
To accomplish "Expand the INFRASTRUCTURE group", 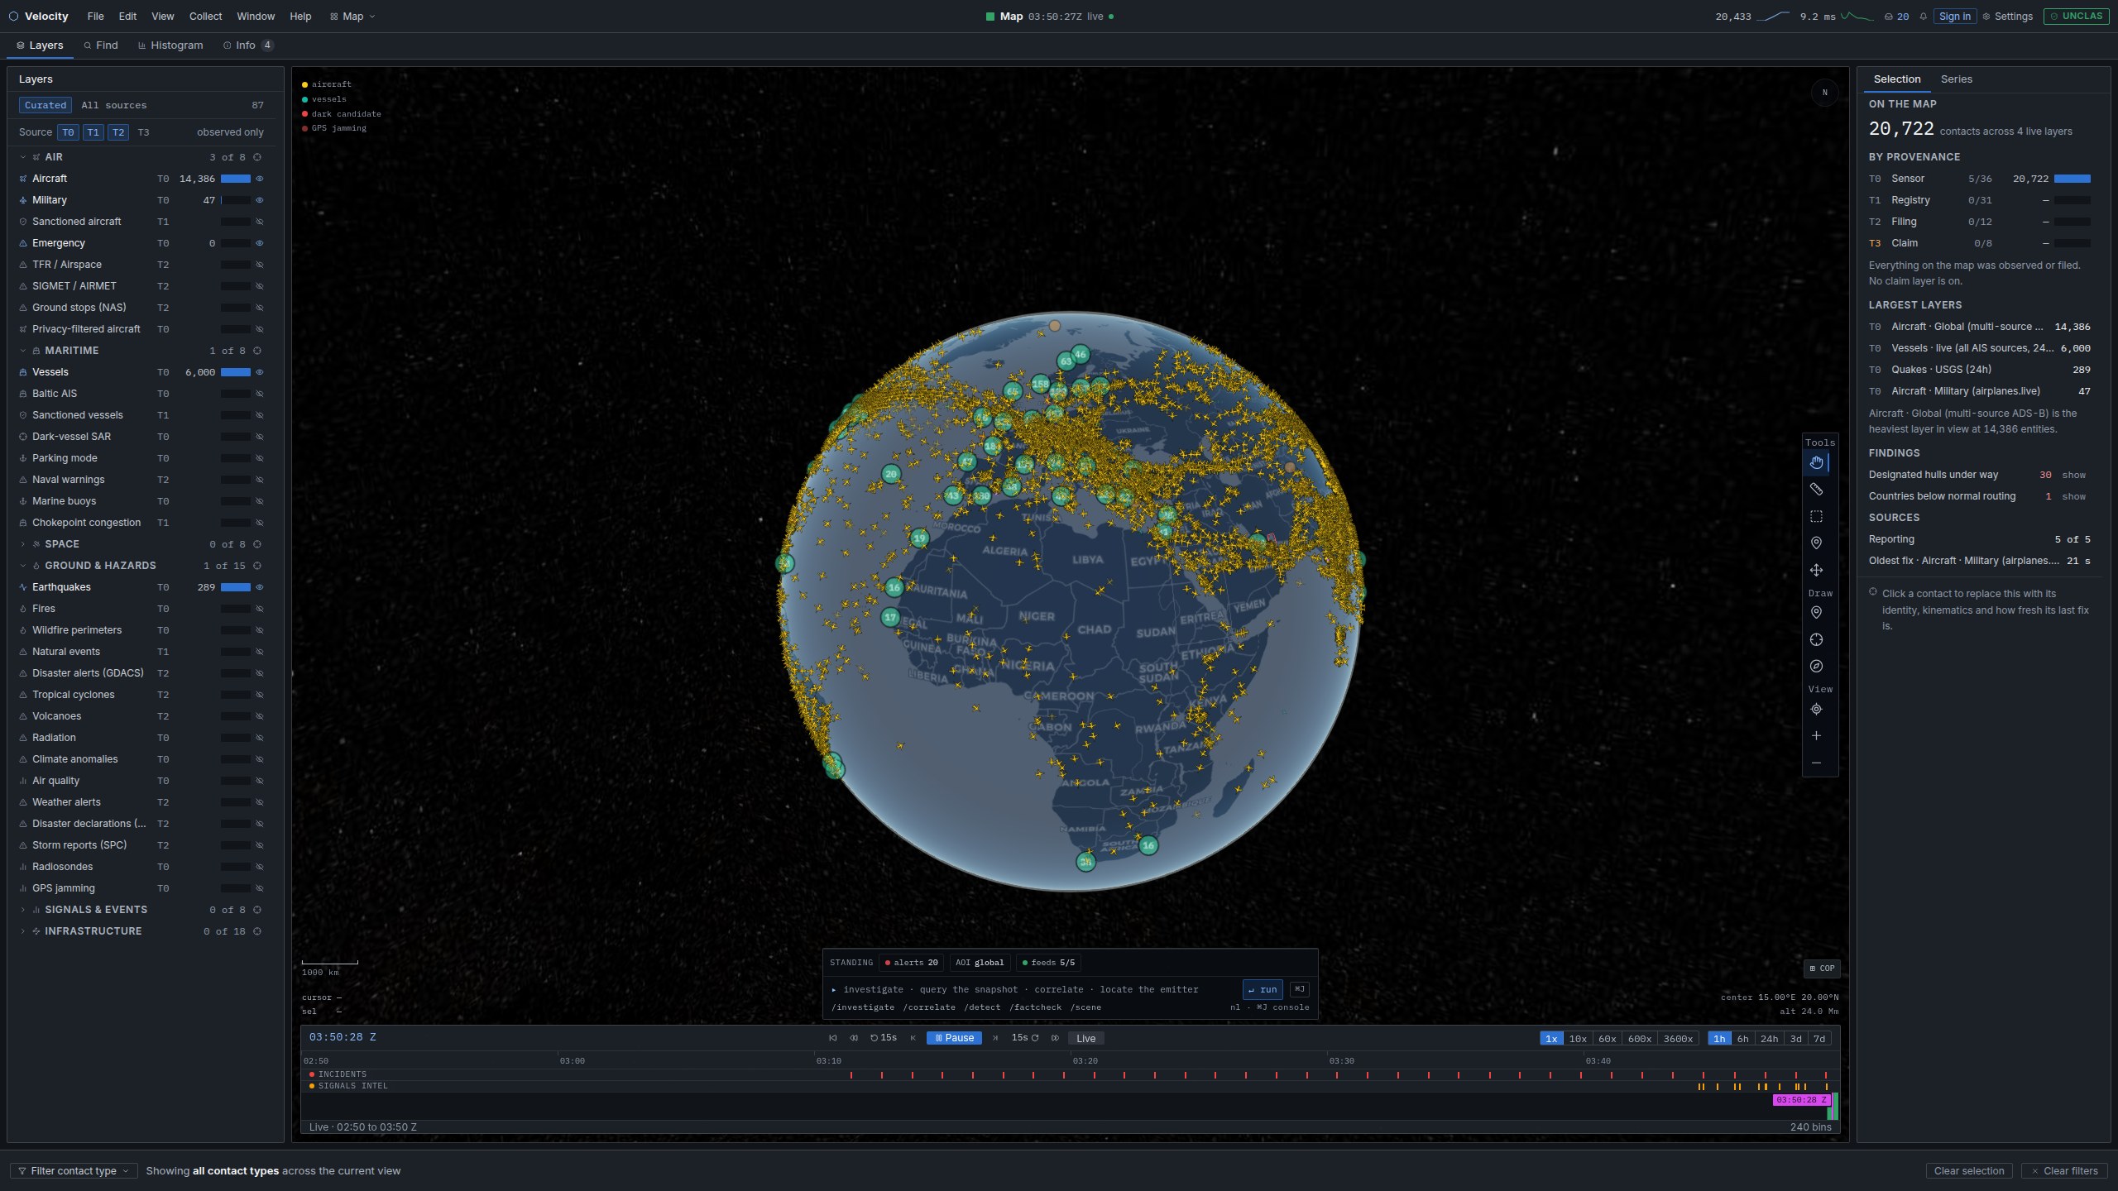I will pos(22,931).
